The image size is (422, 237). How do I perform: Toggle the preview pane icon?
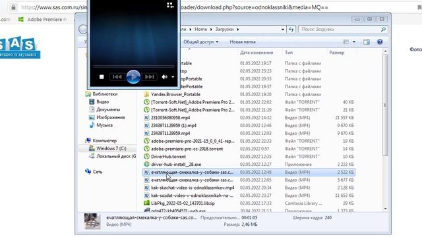point(367,42)
